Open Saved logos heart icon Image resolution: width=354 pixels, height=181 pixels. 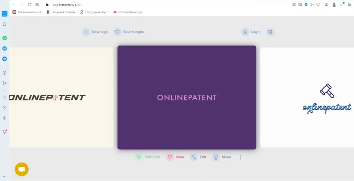(x=117, y=32)
